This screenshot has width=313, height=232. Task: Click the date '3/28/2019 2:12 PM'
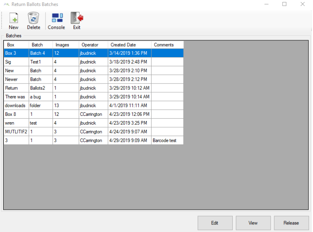point(130,79)
